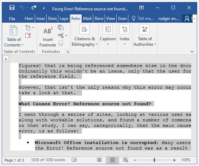Switch to the Design ribbon tab
The width and height of the screenshot is (199, 166).
click(52, 19)
